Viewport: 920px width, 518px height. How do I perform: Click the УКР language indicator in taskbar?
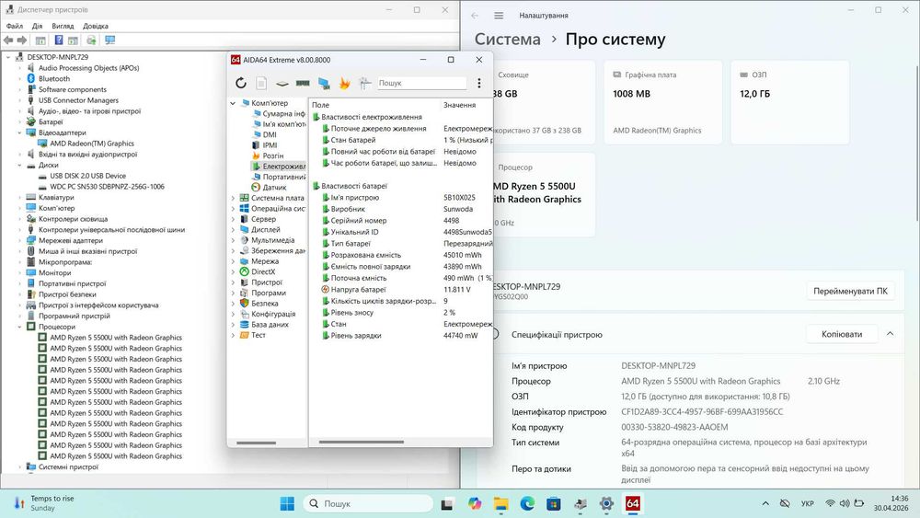pyautogui.click(x=808, y=503)
